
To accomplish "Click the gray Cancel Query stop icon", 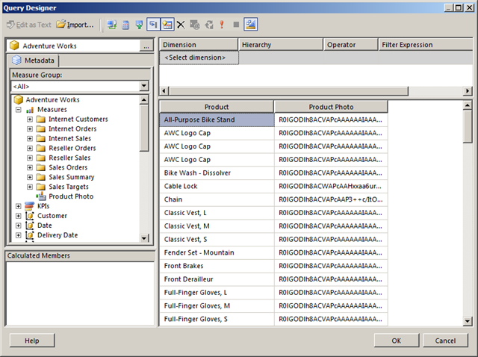I will coord(236,25).
